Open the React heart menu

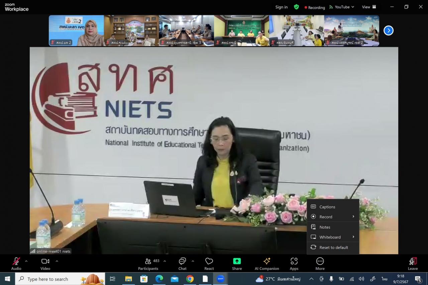(209, 264)
